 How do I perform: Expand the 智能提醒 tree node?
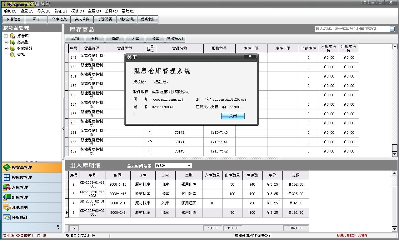5,48
